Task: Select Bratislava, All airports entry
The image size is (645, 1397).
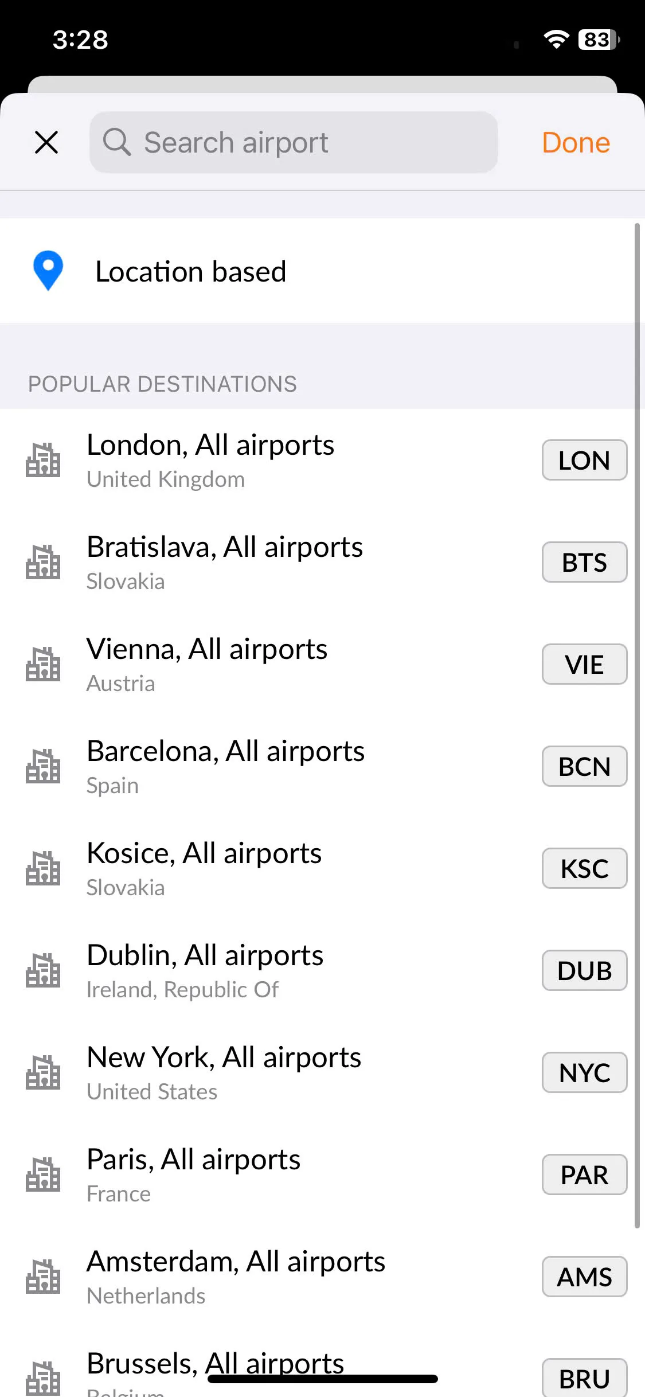Action: (322, 562)
